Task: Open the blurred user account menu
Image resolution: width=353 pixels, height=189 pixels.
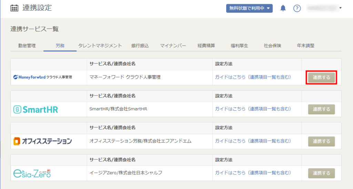Action: coord(324,8)
